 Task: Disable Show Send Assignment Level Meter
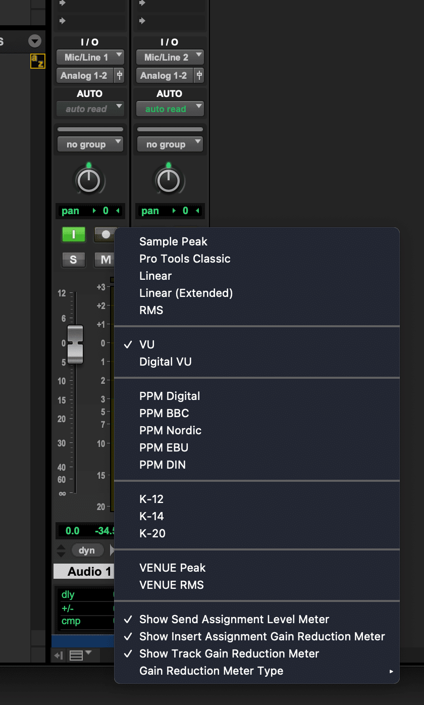click(x=234, y=619)
